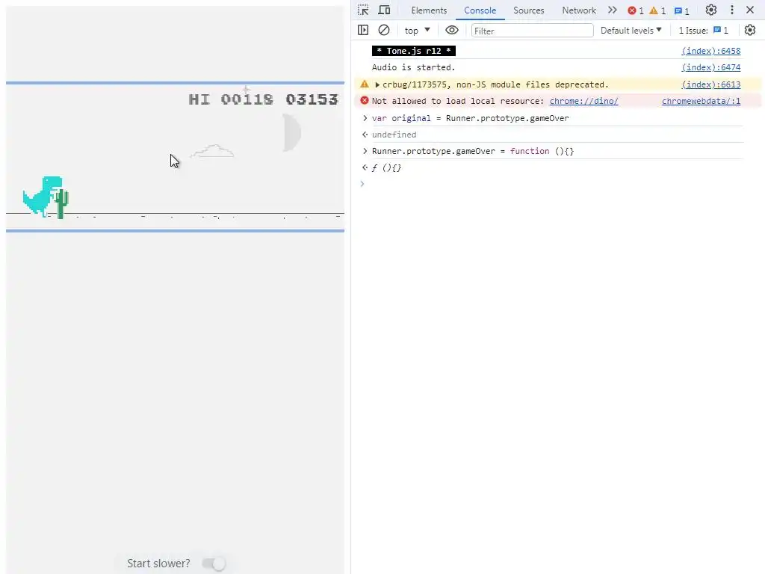Focus the console Filter input

tap(532, 31)
